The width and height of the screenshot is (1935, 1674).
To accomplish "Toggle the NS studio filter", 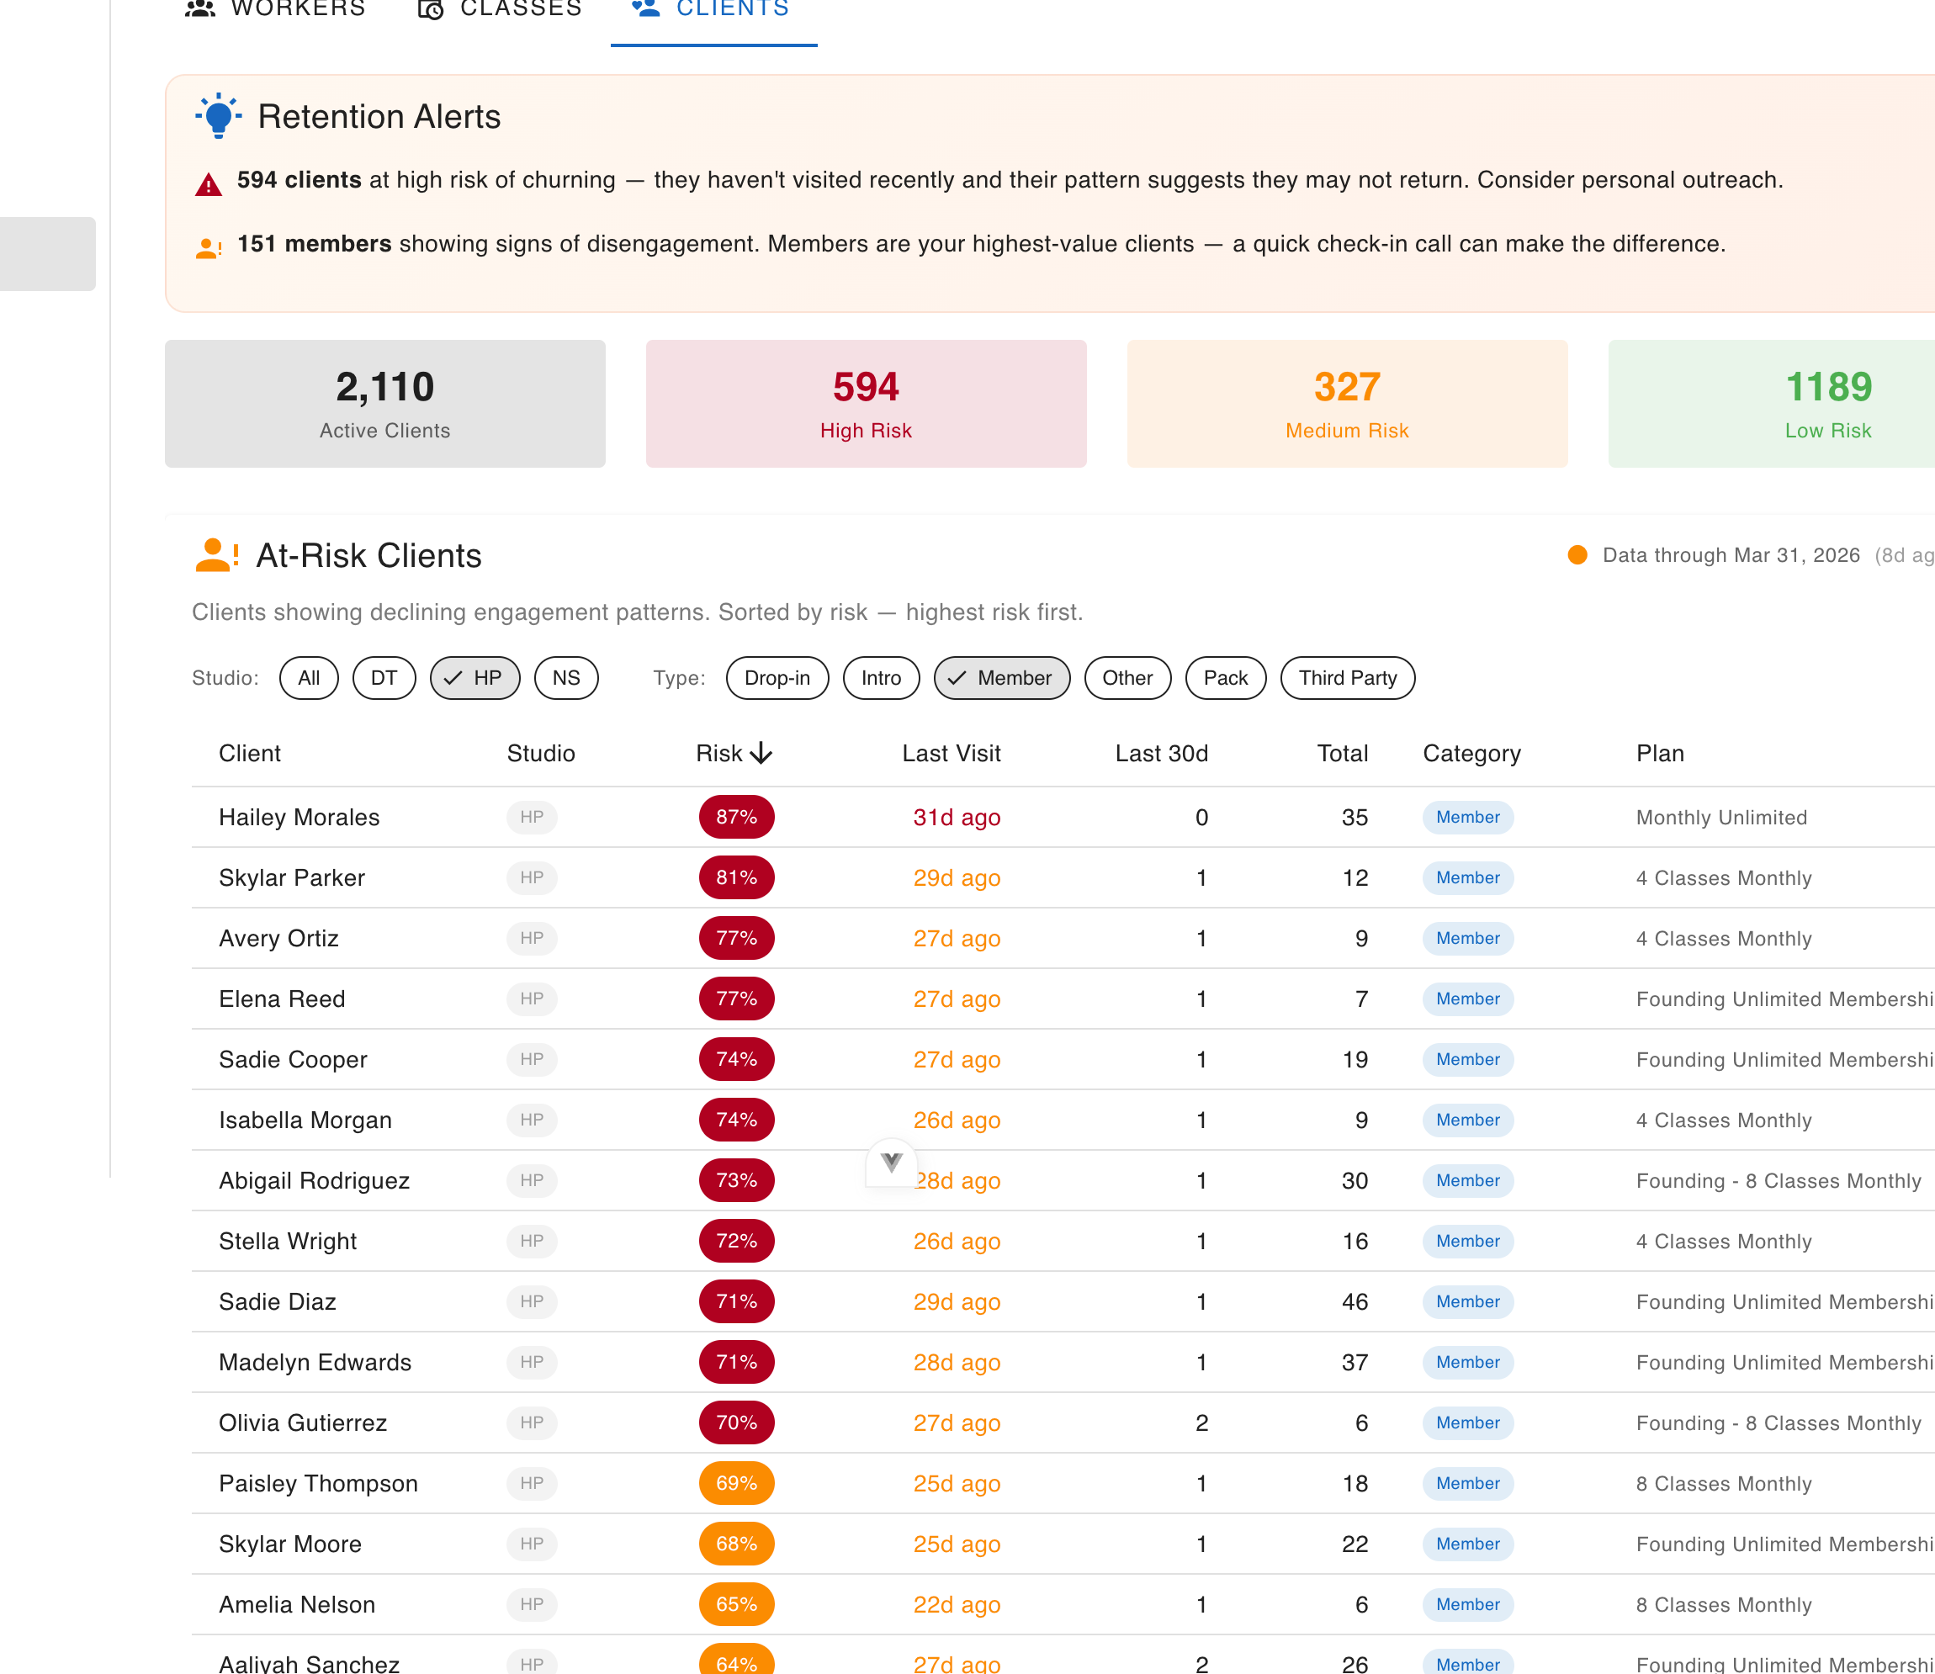I will (x=566, y=678).
